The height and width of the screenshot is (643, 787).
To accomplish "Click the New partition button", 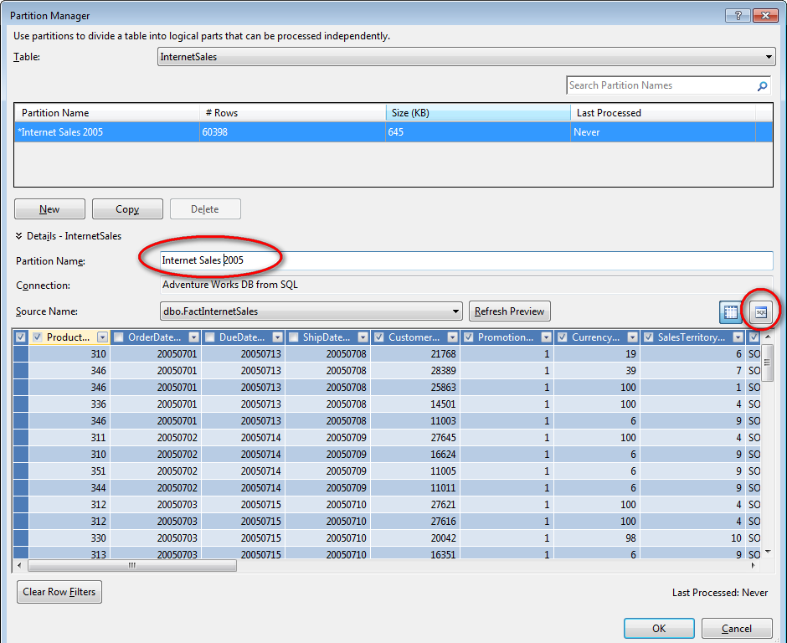I will (x=49, y=209).
